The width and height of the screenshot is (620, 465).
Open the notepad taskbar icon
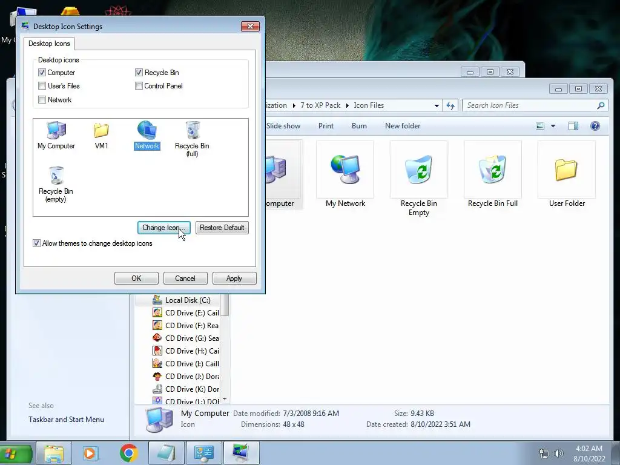tap(166, 453)
